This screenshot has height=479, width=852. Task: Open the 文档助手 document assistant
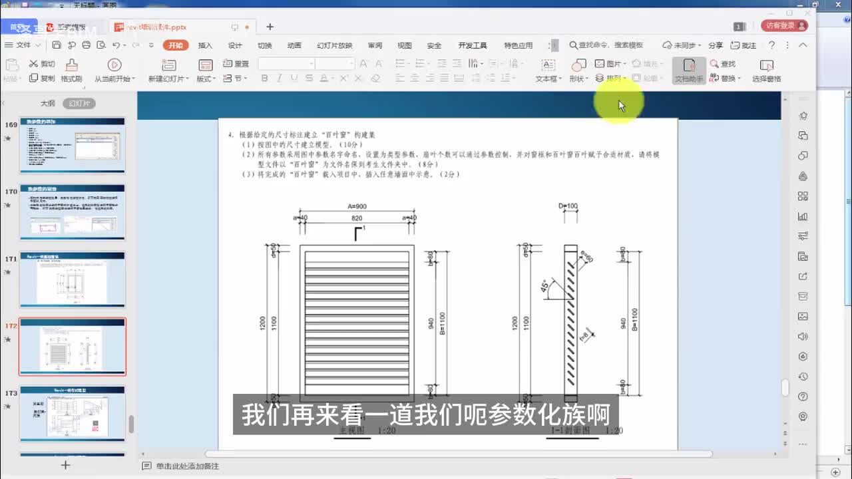[689, 71]
